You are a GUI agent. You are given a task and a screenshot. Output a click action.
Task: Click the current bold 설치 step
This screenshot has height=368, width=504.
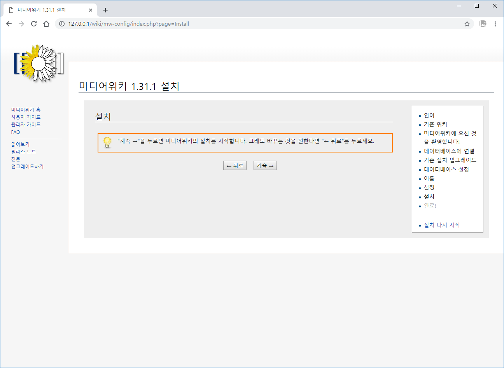[x=429, y=196]
